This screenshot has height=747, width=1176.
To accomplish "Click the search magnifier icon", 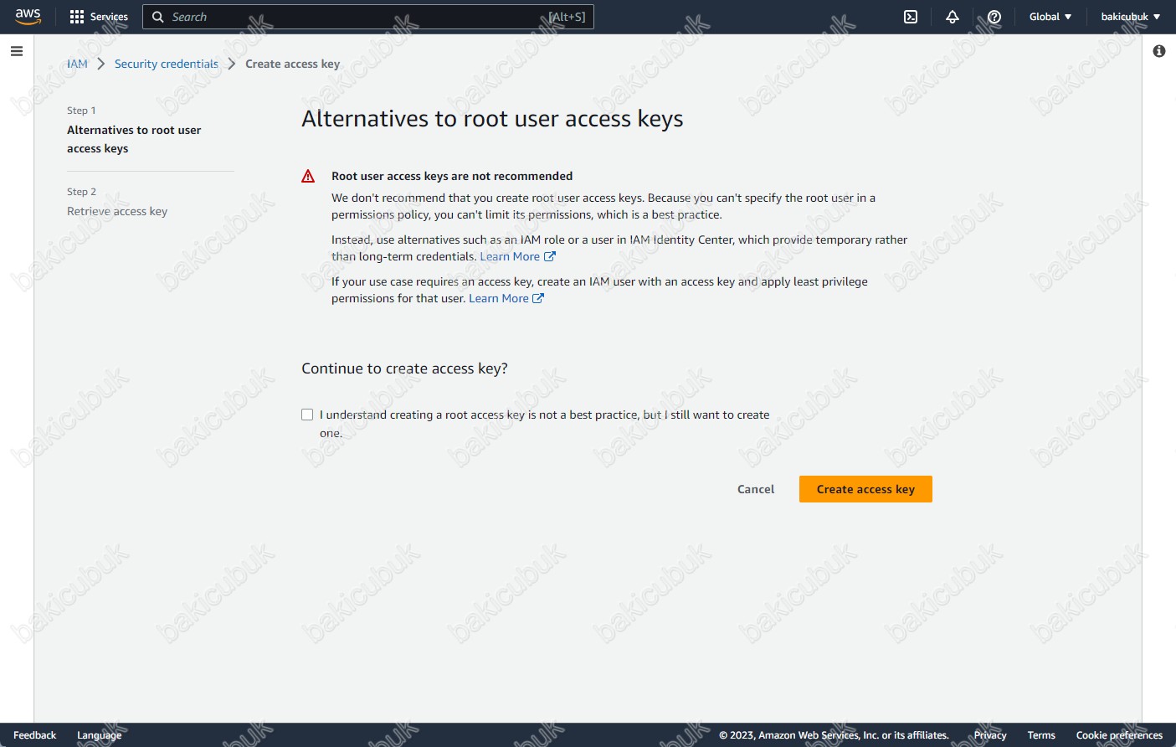I will click(x=157, y=17).
